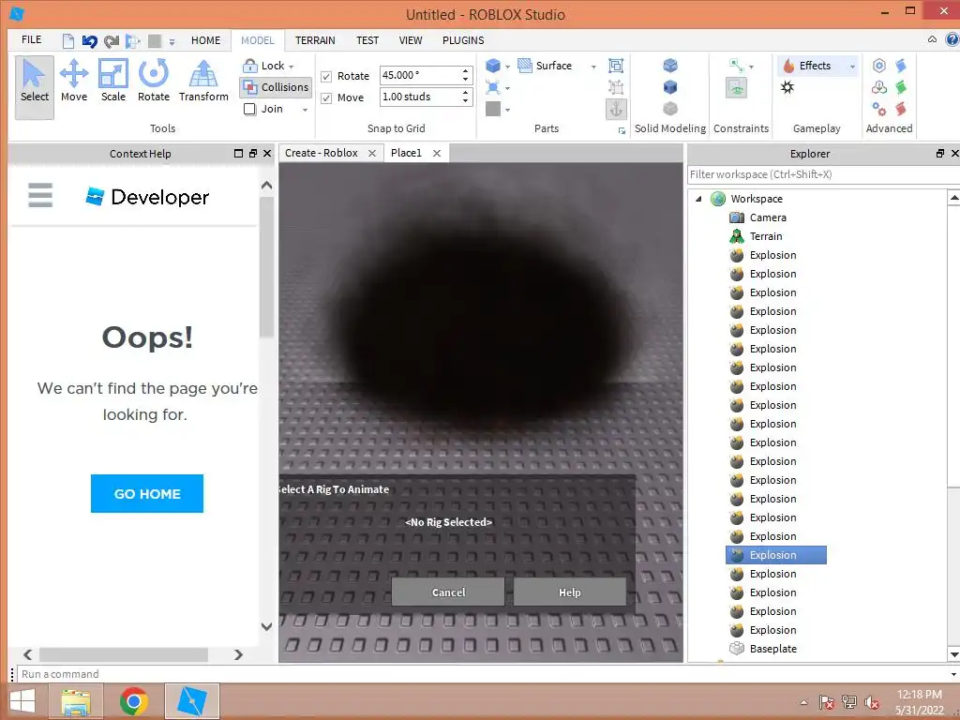Select the Rotate tool
The height and width of the screenshot is (720, 960).
tap(153, 82)
